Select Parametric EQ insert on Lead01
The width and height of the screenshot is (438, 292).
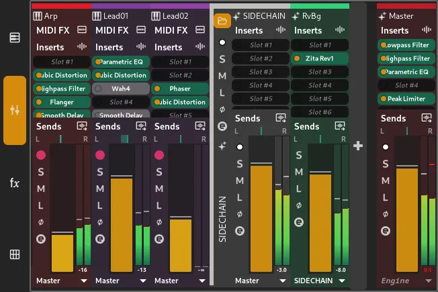point(121,62)
